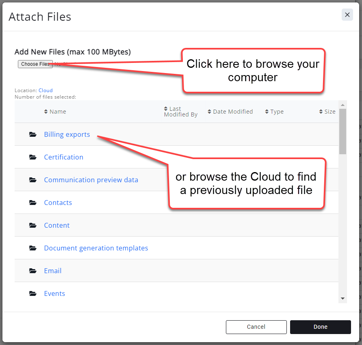Click the Content folder icon

point(33,226)
